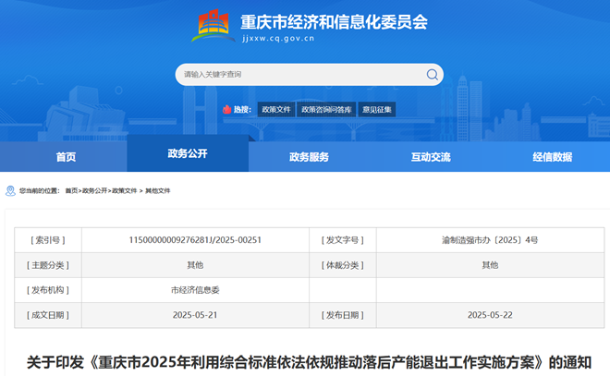Screen dimensions: 610x376
Task: Open the 经信数据 navigation tab
Action: point(552,157)
